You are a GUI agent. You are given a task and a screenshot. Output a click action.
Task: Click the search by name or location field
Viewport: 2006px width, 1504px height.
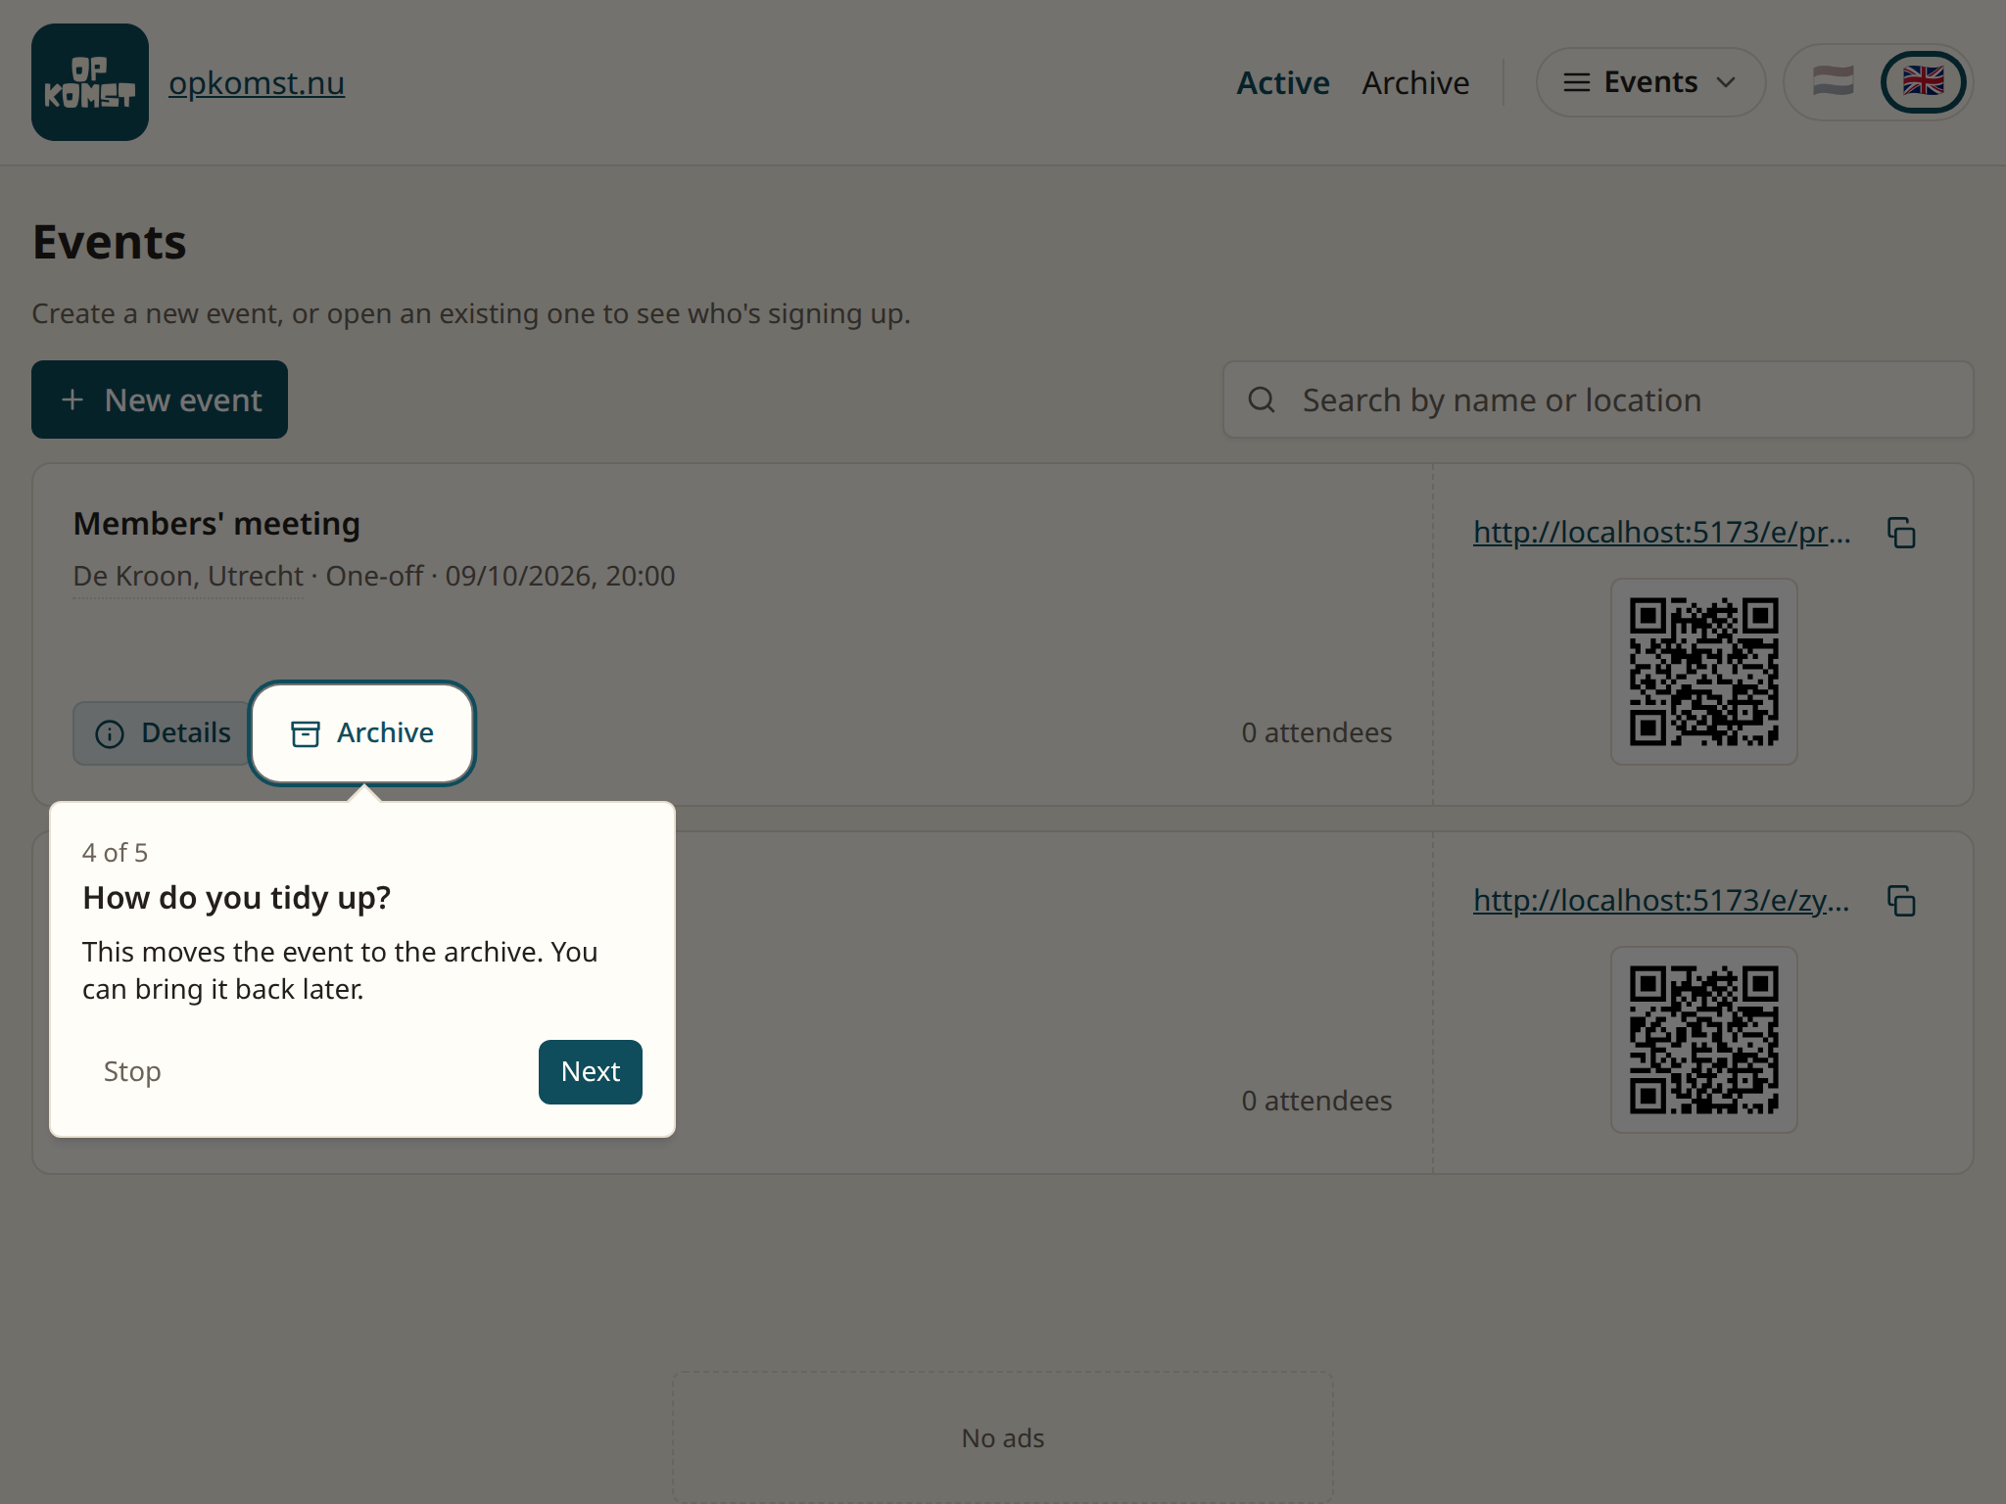pos(1598,399)
